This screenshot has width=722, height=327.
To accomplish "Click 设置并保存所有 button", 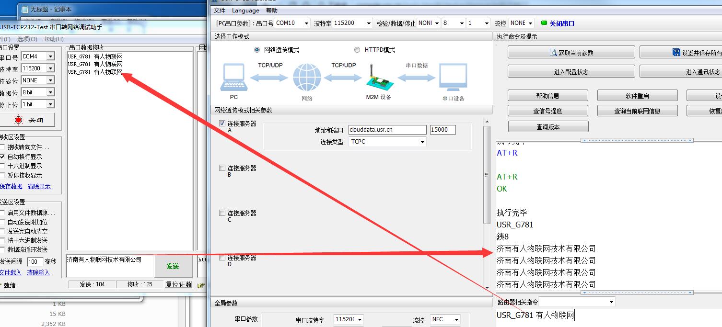I will tap(681, 52).
